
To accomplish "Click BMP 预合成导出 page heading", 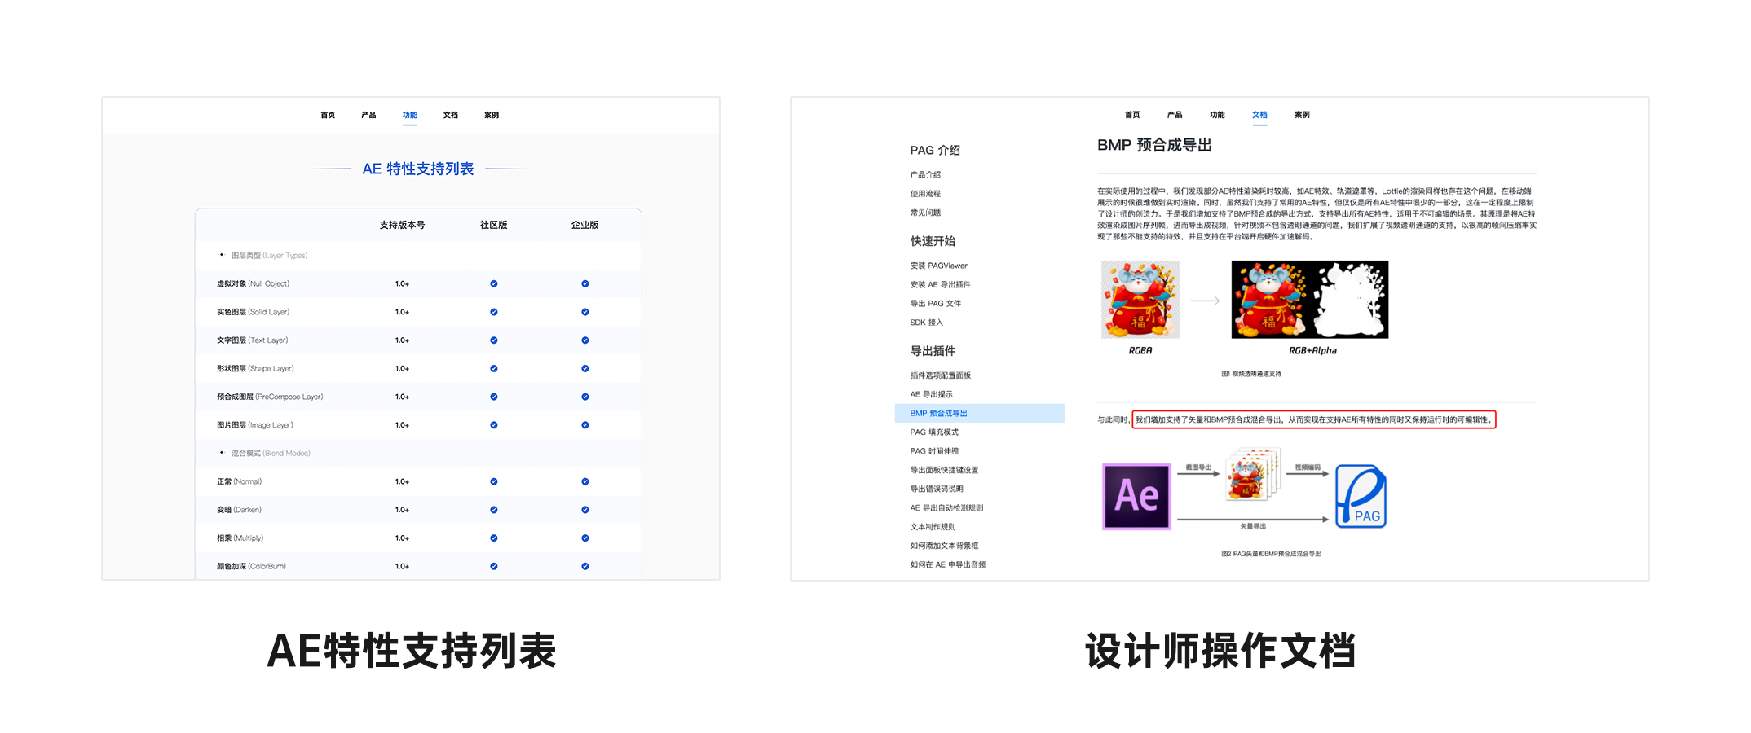I will coord(1154,145).
